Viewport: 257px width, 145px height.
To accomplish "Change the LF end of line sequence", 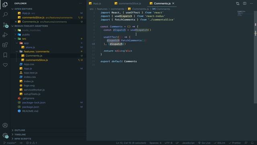I will pyautogui.click(x=177, y=143).
